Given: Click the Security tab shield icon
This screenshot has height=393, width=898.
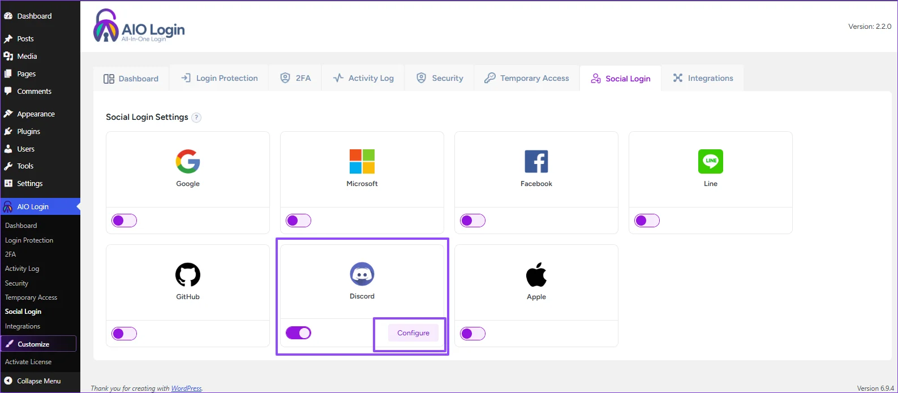Looking at the screenshot, I should (421, 78).
